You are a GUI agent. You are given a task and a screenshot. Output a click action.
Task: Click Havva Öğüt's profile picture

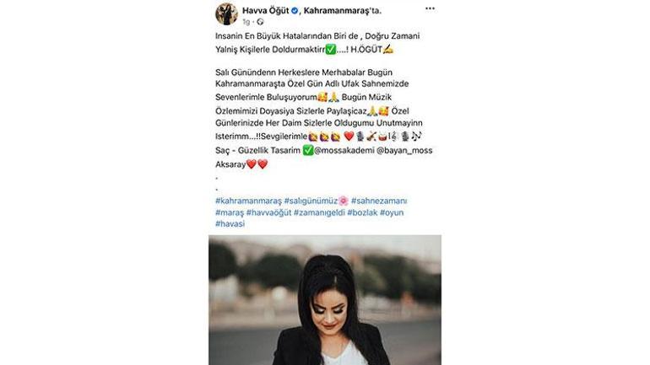(226, 14)
